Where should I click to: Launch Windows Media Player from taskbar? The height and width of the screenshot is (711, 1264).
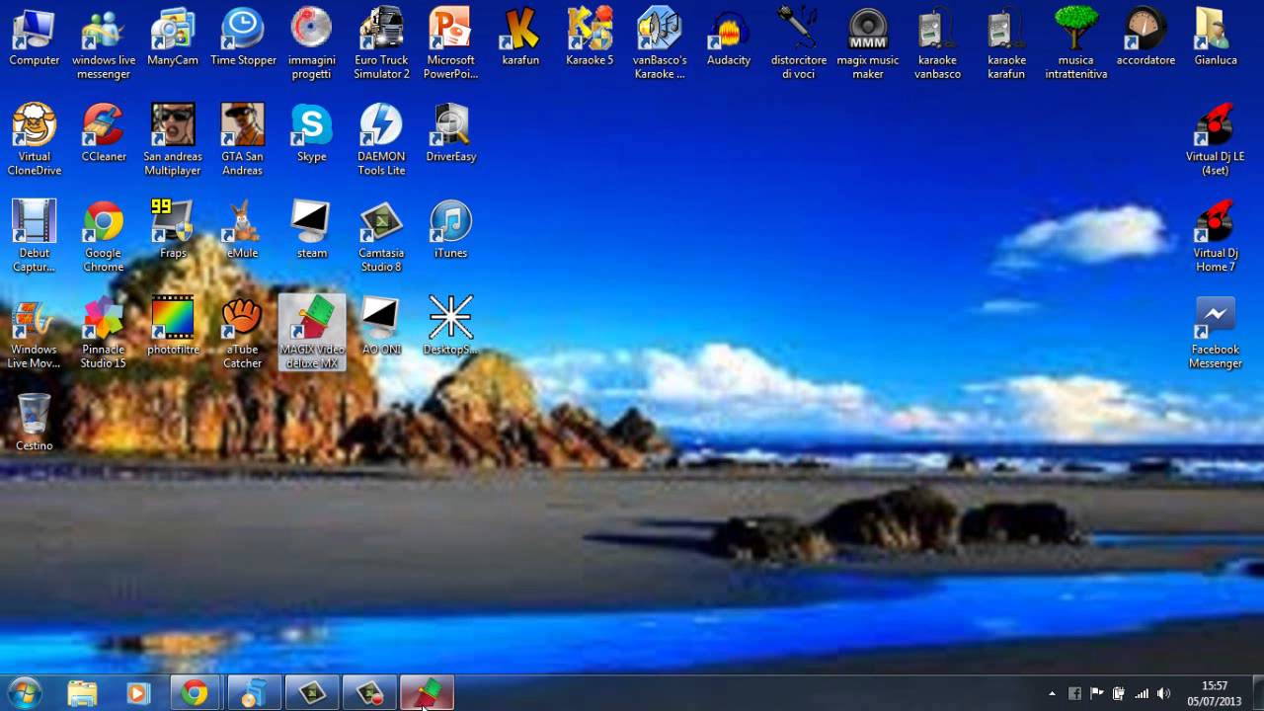[137, 693]
